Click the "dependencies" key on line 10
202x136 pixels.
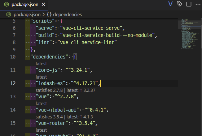coord(49,57)
